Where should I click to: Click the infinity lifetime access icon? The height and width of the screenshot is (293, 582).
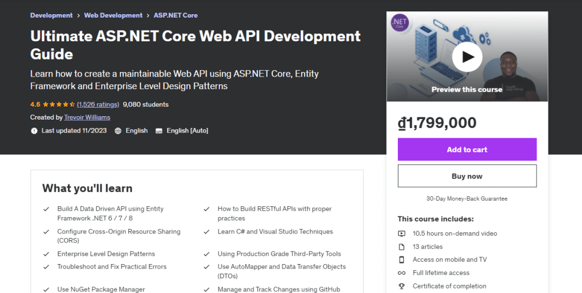coord(402,273)
